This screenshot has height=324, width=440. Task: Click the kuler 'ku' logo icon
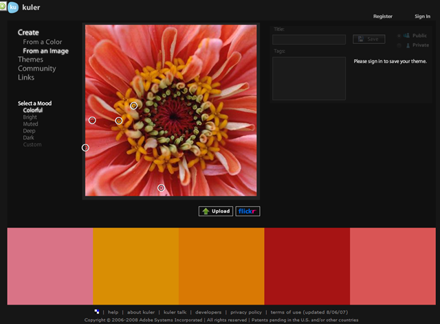click(x=13, y=8)
